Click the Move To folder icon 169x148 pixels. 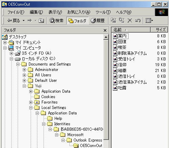pyautogui.click(x=114, y=21)
